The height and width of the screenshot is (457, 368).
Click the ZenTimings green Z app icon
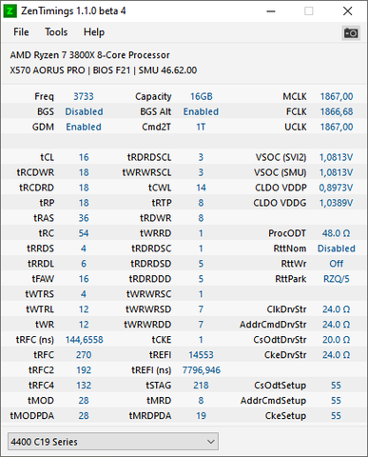(x=10, y=11)
